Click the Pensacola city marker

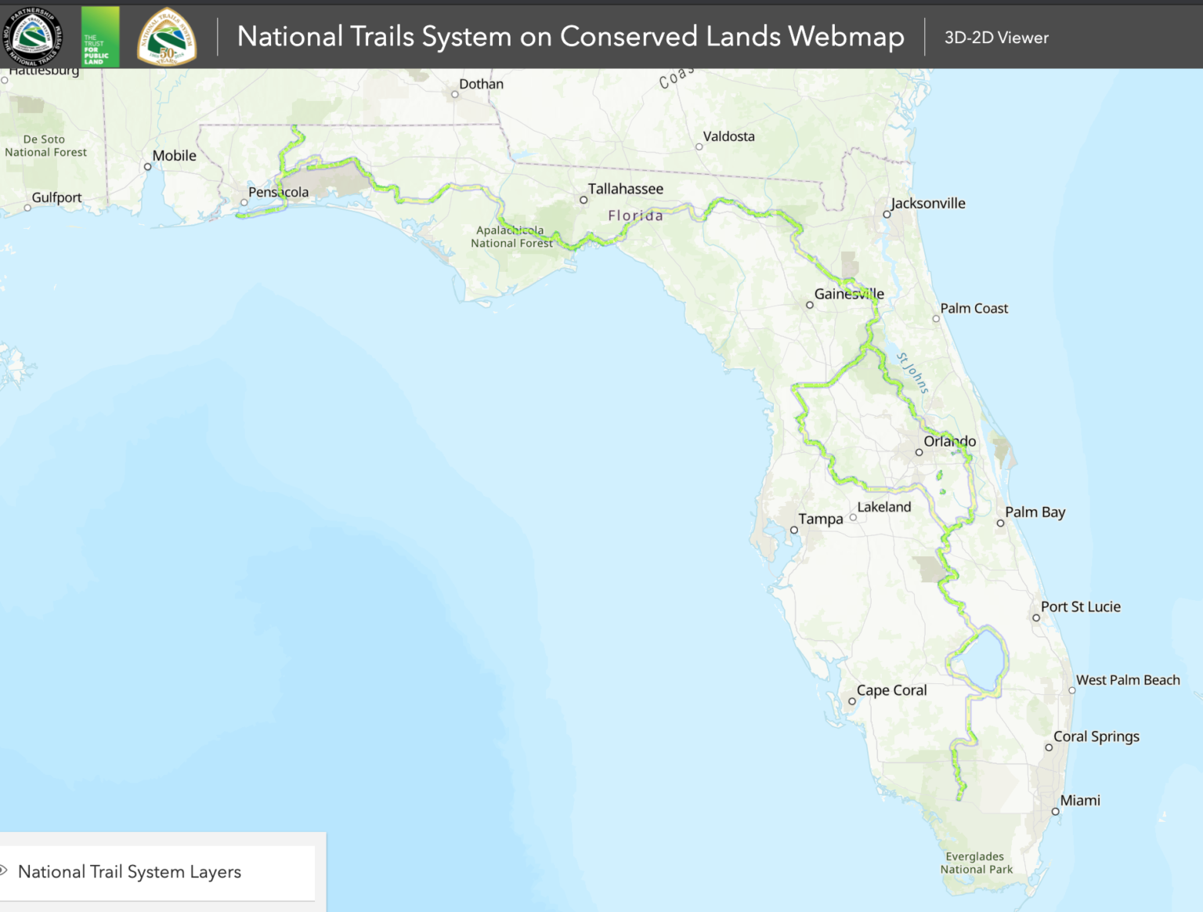(x=243, y=201)
